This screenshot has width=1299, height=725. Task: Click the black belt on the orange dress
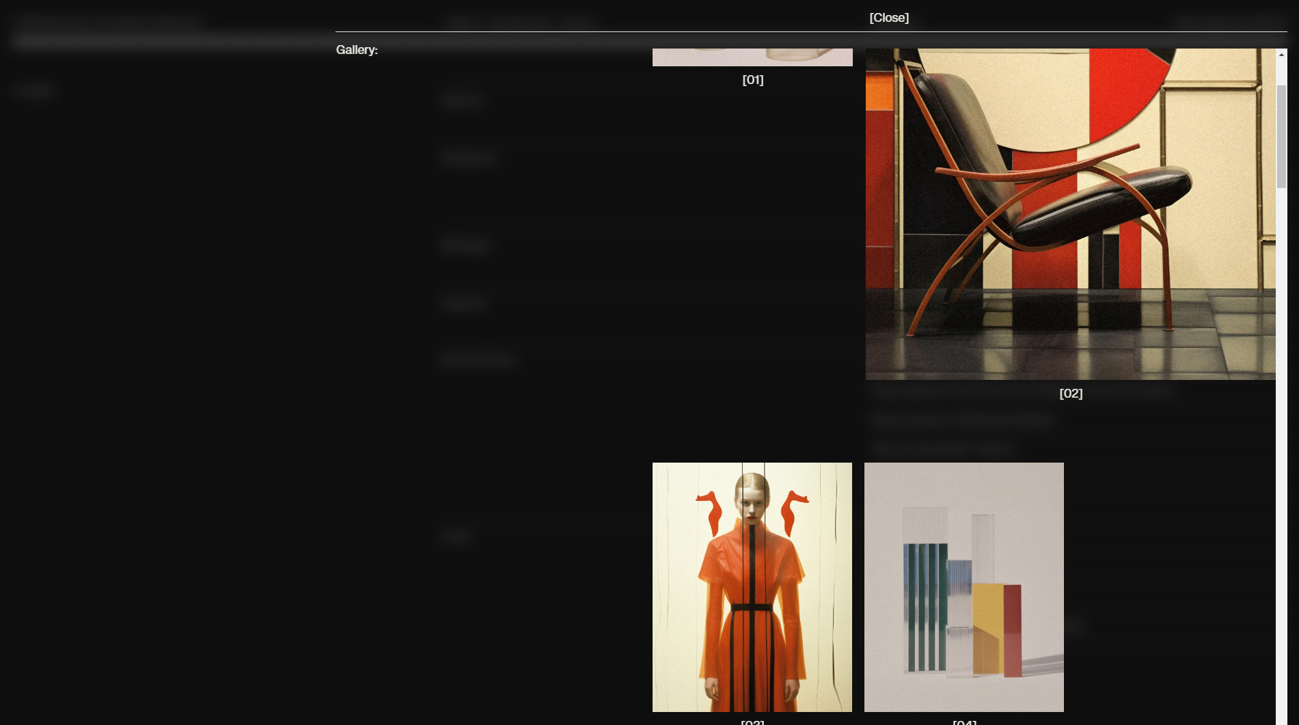pyautogui.click(x=752, y=607)
